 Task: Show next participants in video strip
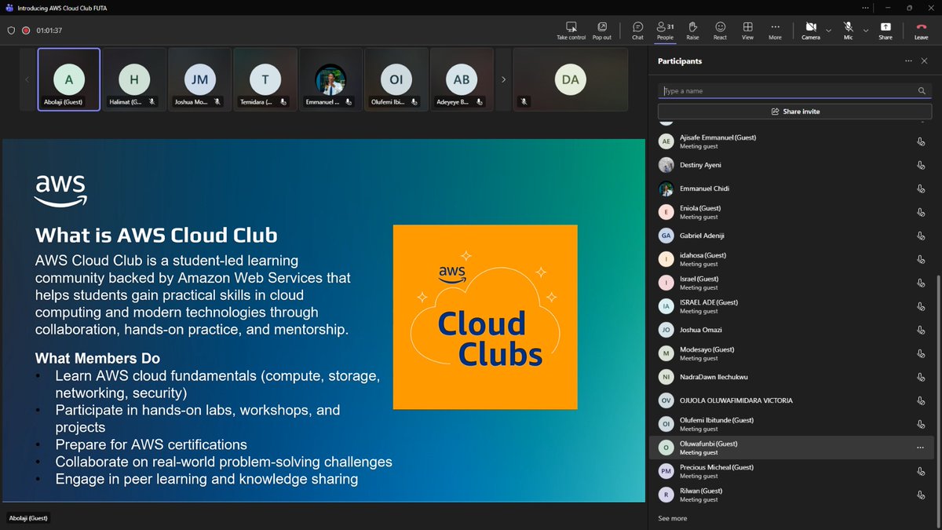[x=503, y=79]
